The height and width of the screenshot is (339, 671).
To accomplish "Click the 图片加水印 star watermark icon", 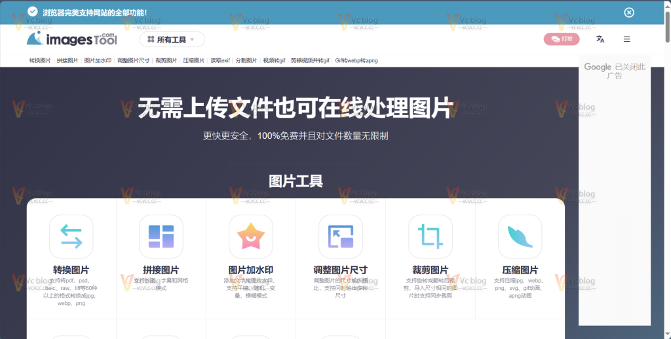I will pos(250,236).
